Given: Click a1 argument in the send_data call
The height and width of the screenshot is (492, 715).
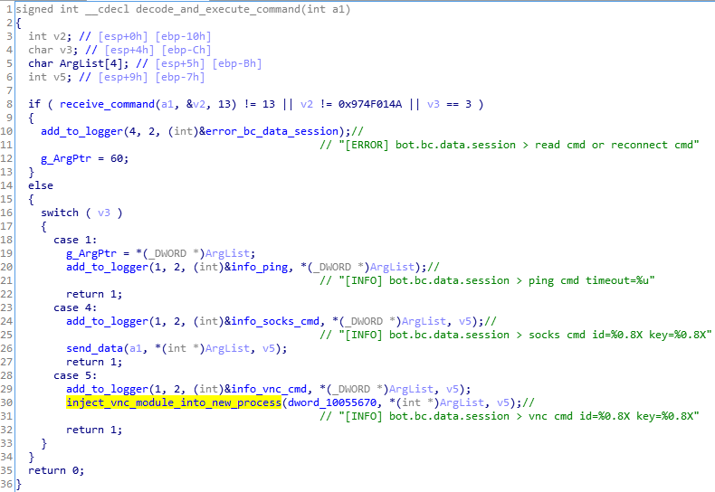Looking at the screenshot, I should click(136, 348).
